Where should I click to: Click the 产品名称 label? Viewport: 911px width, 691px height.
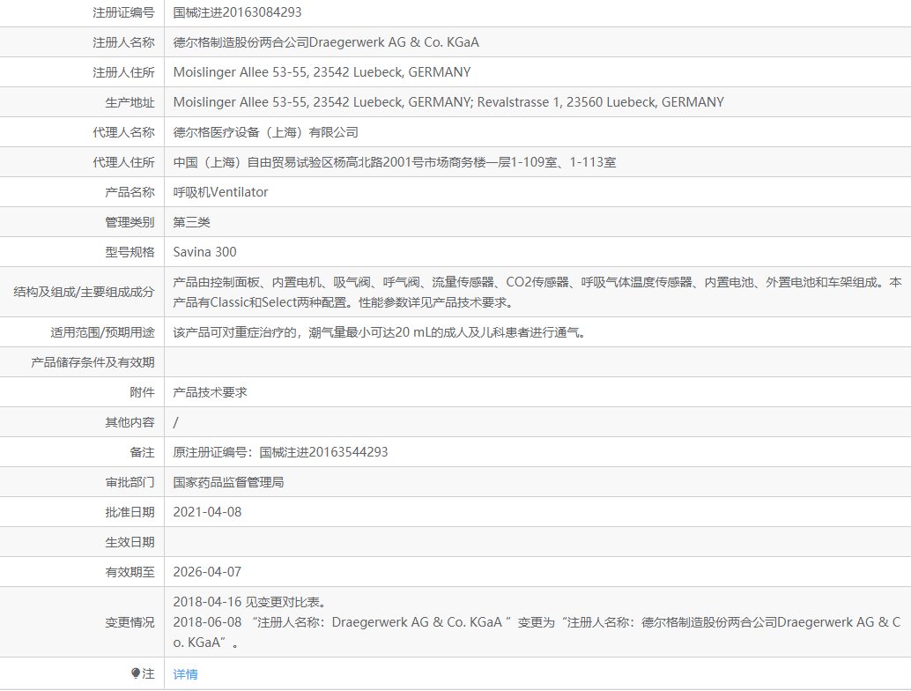click(130, 192)
